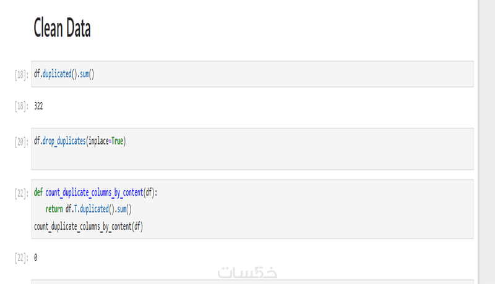This screenshot has height=284, width=495.
Task: Click the duplicated method name in cell 18
Action: coord(57,74)
